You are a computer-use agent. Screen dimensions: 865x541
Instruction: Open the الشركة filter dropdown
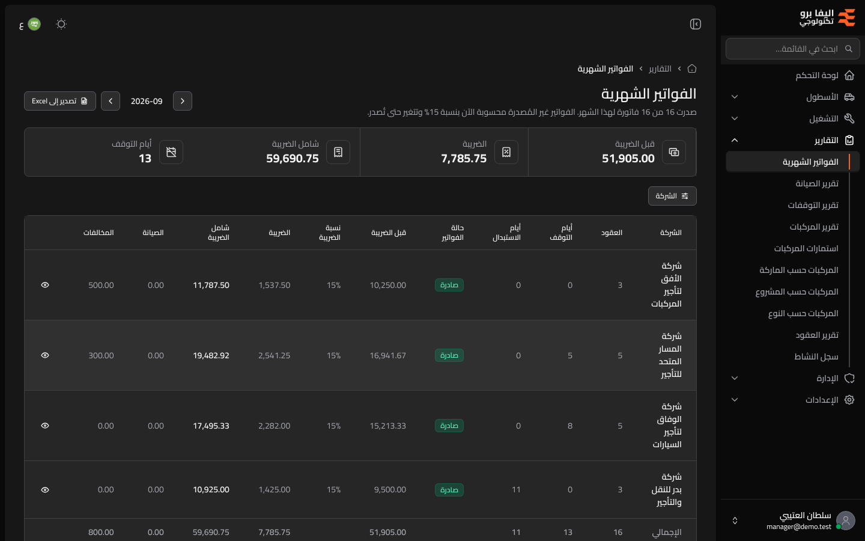coord(672,196)
